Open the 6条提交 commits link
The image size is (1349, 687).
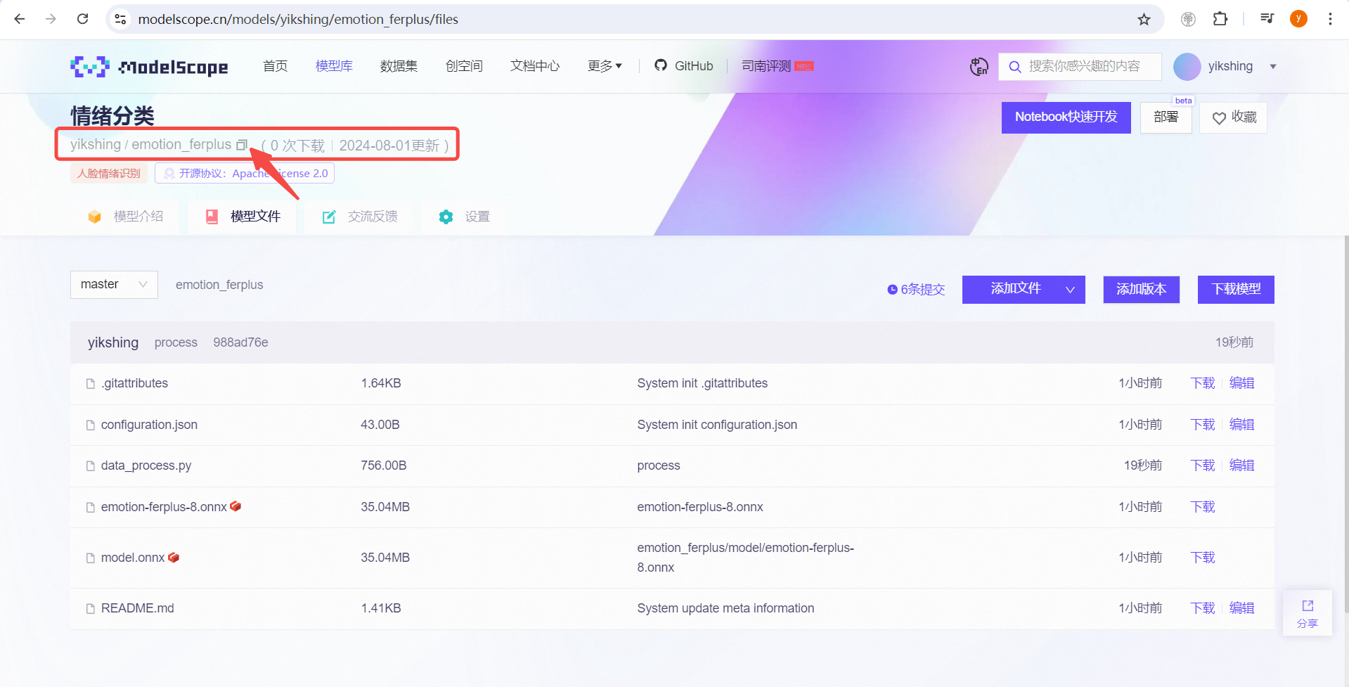(x=916, y=290)
